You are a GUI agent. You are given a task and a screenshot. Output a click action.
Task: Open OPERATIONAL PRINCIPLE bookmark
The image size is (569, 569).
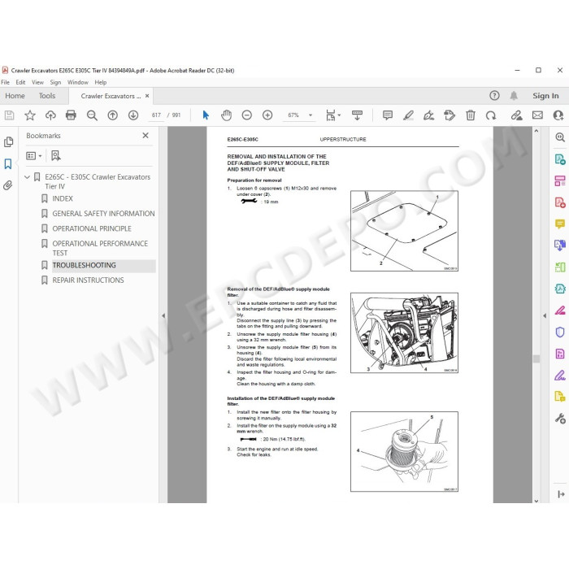pyautogui.click(x=92, y=228)
